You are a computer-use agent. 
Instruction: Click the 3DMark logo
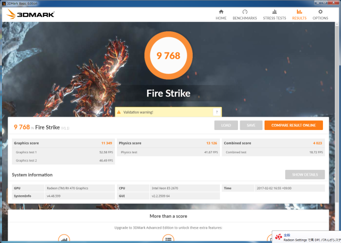[30, 14]
